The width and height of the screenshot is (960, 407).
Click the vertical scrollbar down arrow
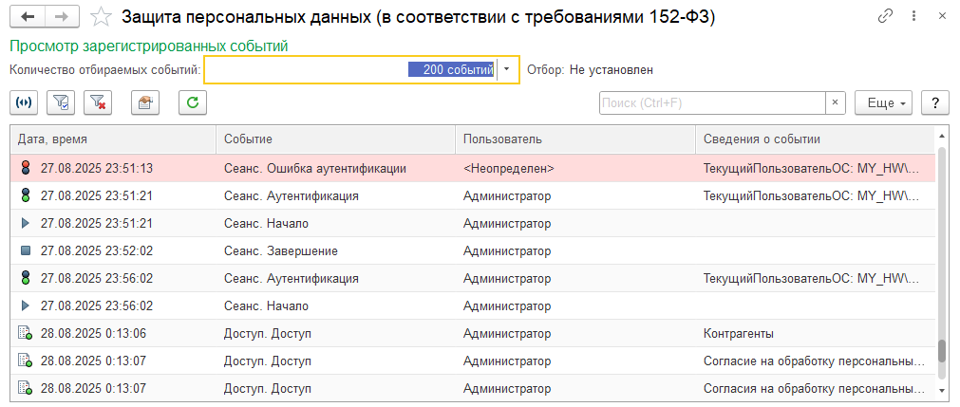(942, 390)
